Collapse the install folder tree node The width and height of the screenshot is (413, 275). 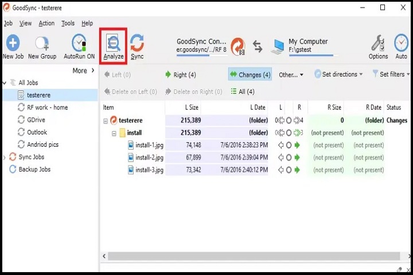point(114,133)
